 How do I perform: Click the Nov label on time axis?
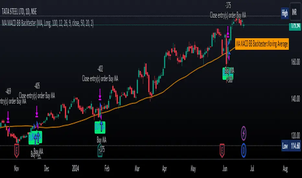[17, 169]
